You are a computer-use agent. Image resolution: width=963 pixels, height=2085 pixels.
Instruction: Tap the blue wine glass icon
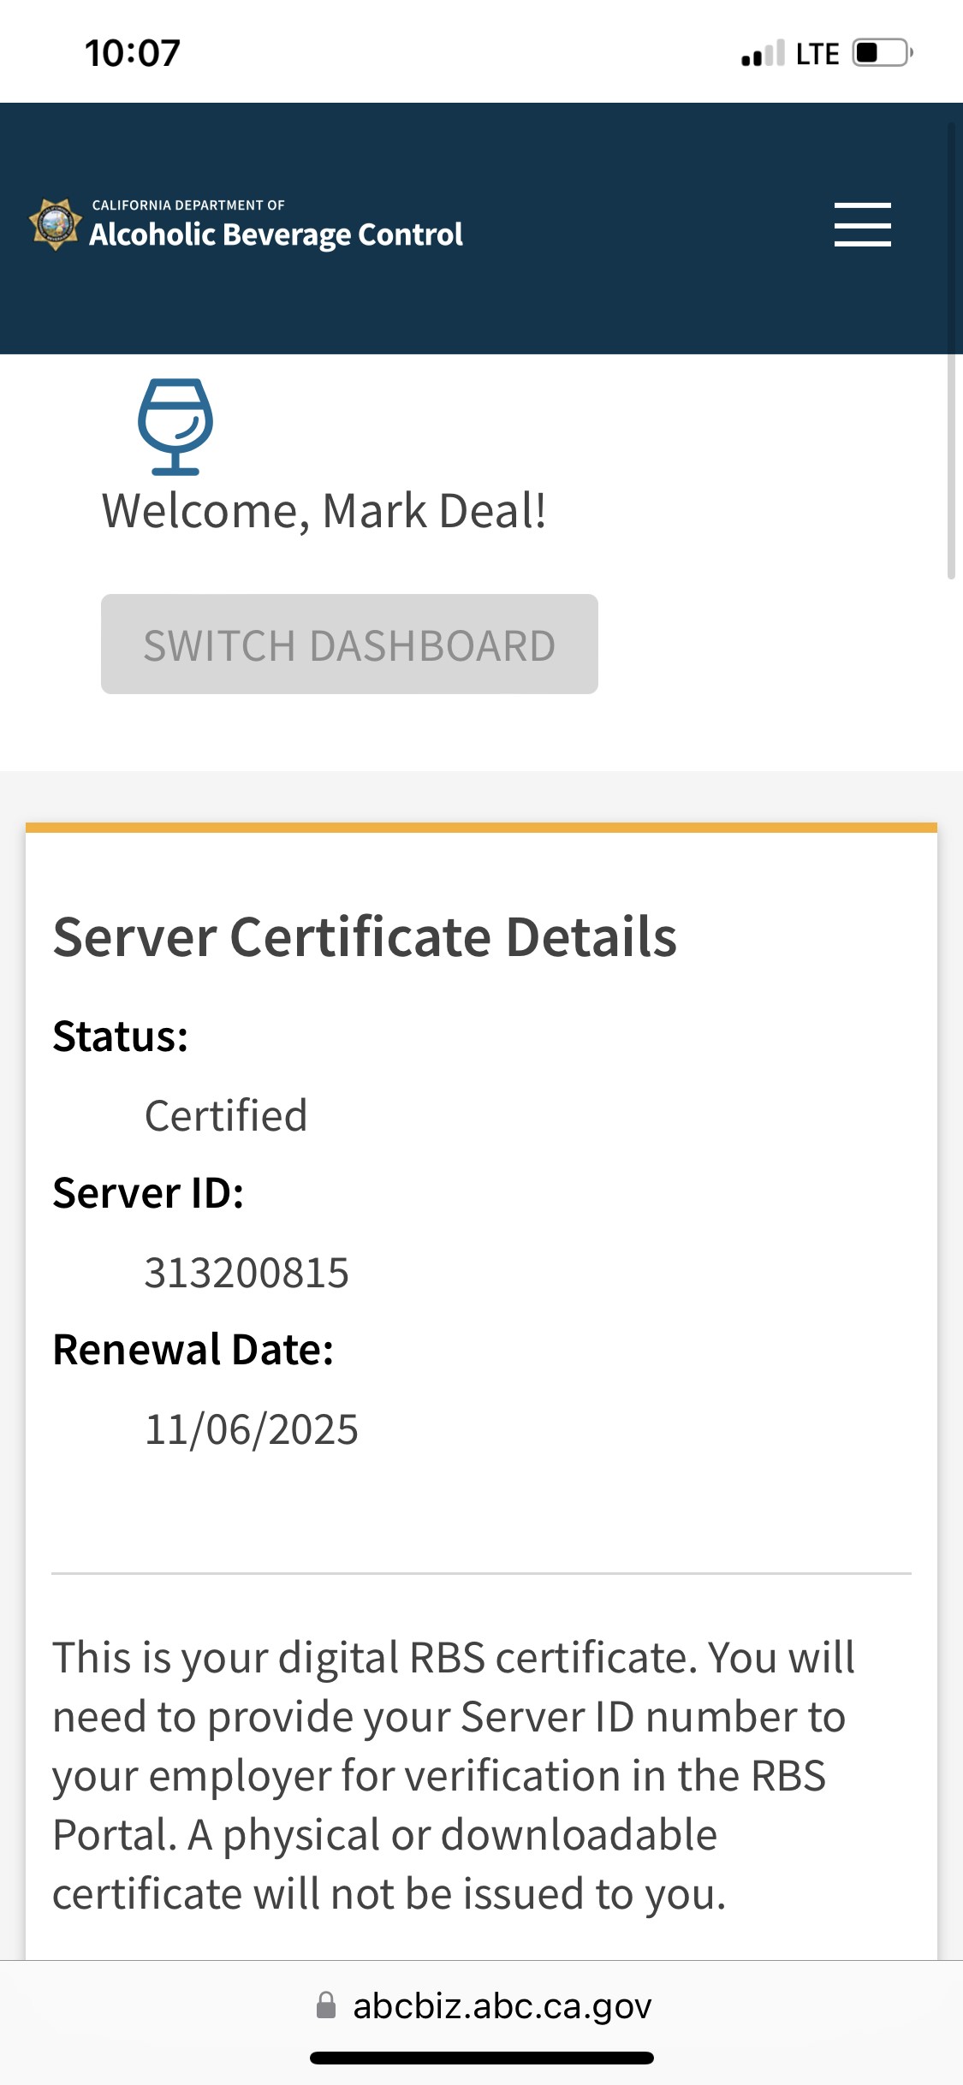[175, 426]
